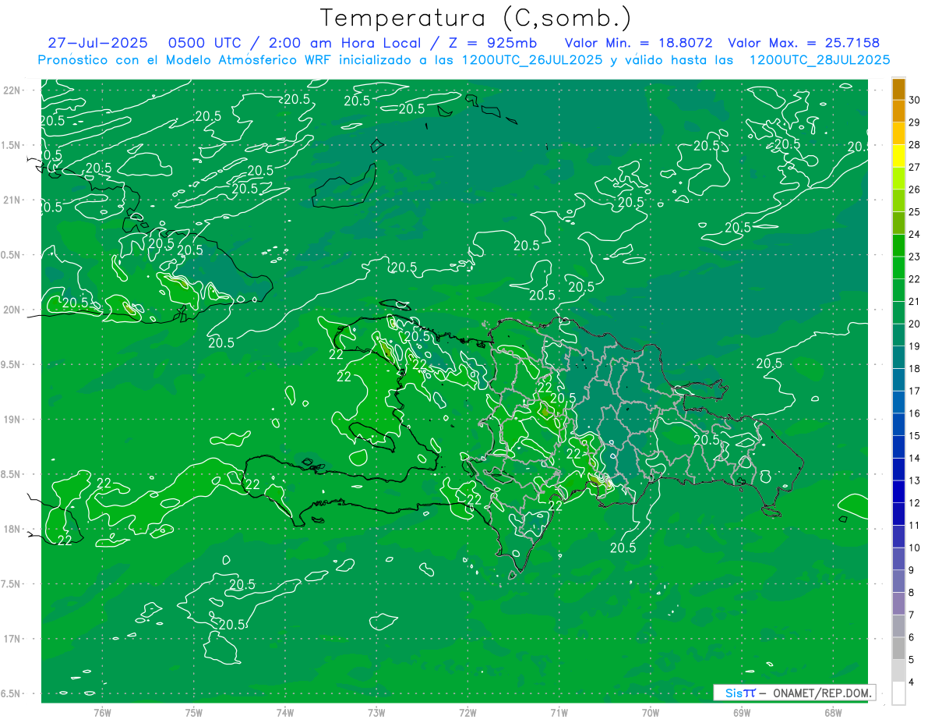Click the '72W' longitude axis label
Image resolution: width=935 pixels, height=723 pixels.
pos(467,713)
